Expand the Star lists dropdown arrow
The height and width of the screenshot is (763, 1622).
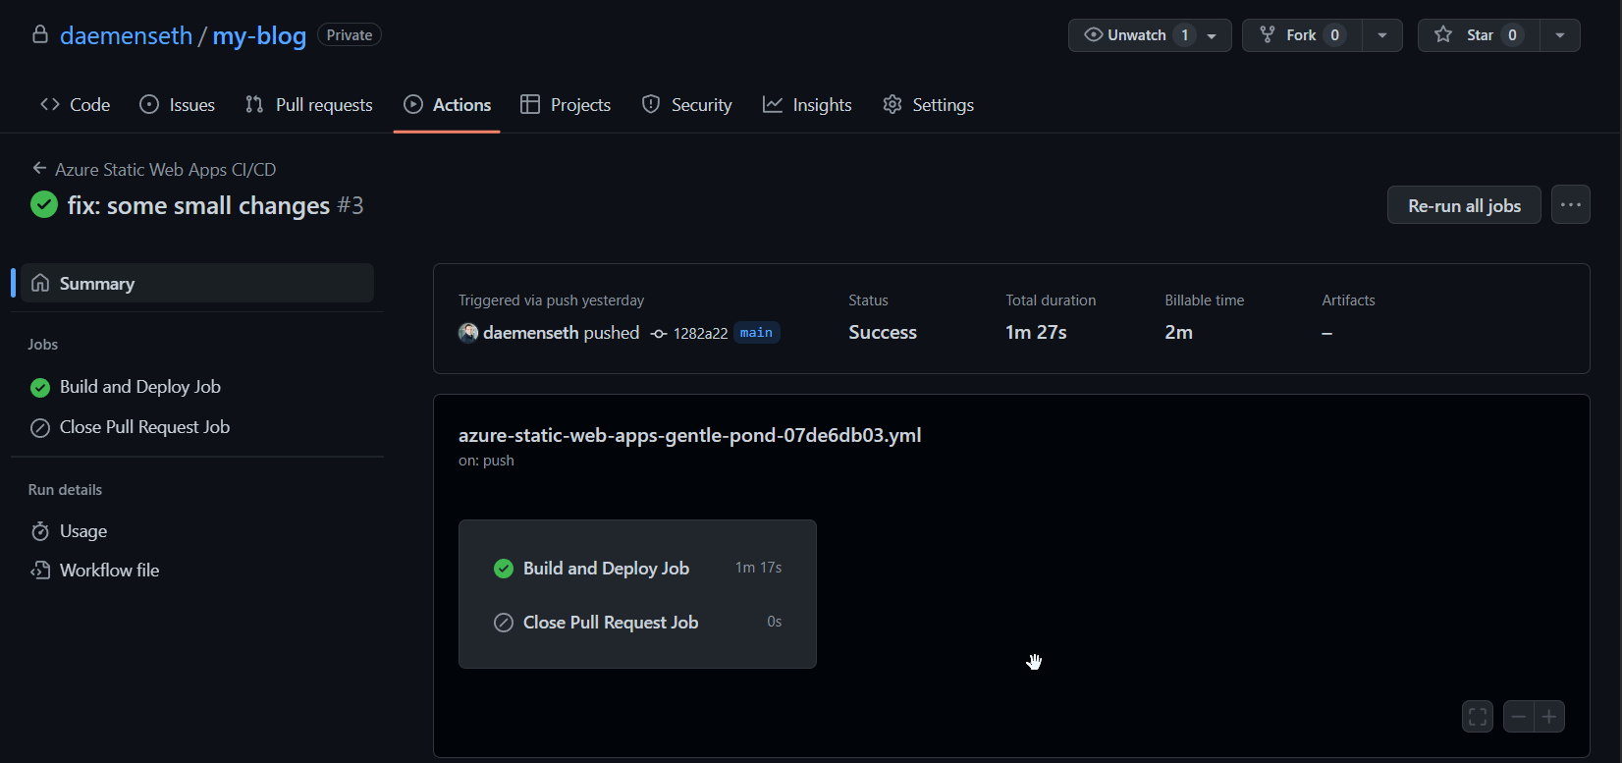[1560, 35]
